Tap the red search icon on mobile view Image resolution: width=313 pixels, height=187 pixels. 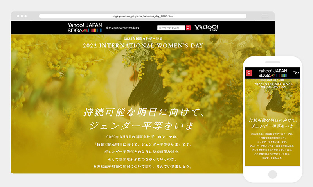(x=249, y=73)
